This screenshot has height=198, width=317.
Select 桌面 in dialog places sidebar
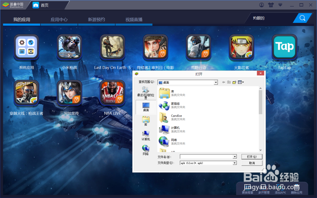[146, 107]
